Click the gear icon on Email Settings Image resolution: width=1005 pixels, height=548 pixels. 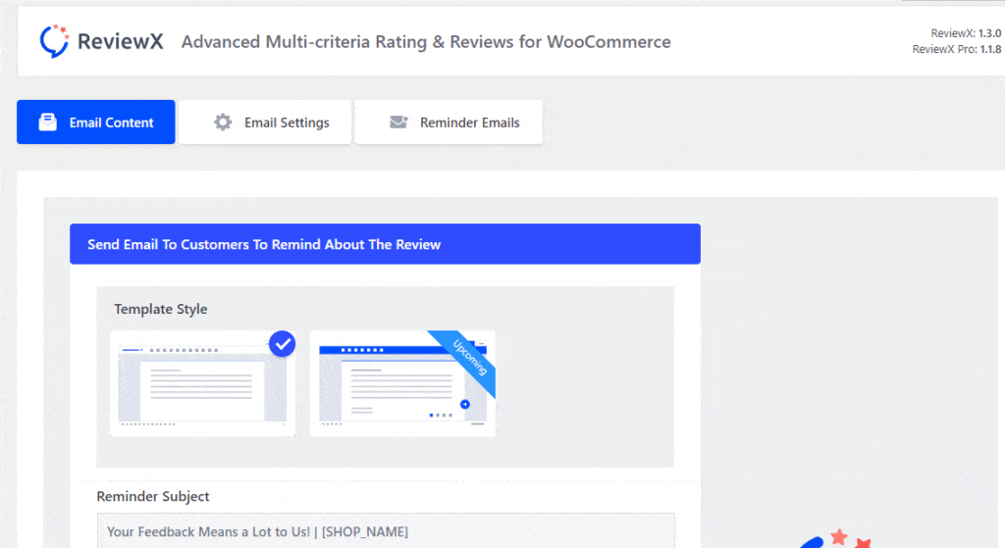coord(223,122)
